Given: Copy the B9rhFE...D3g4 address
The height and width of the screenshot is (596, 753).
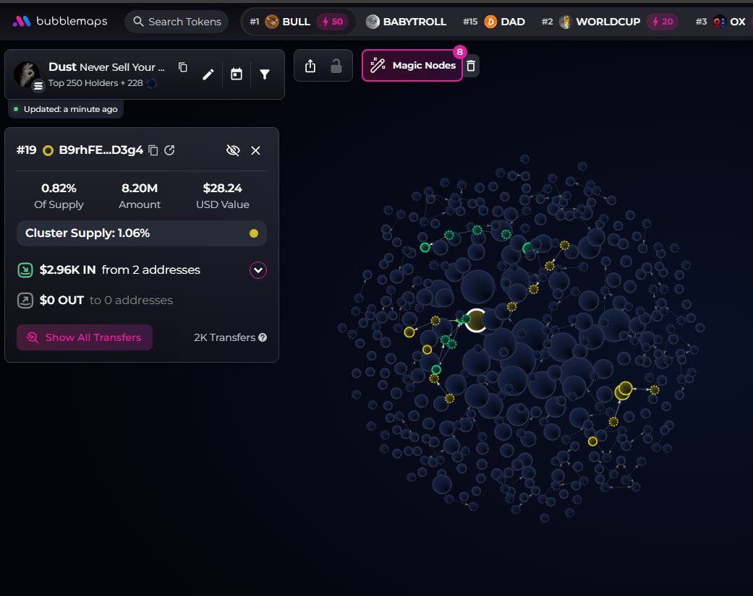Looking at the screenshot, I should point(153,150).
